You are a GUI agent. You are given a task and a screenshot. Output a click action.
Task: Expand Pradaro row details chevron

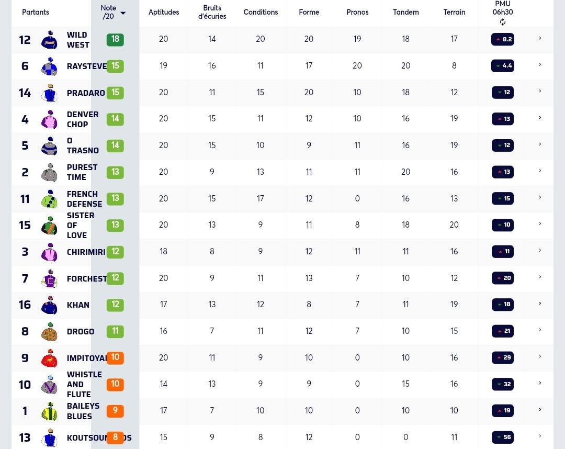click(x=540, y=91)
